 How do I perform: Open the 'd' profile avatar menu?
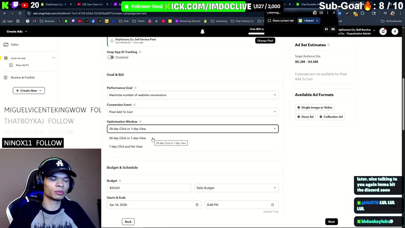click(395, 31)
